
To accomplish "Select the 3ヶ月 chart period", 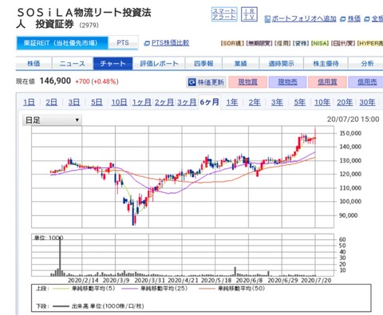I will pos(187,102).
